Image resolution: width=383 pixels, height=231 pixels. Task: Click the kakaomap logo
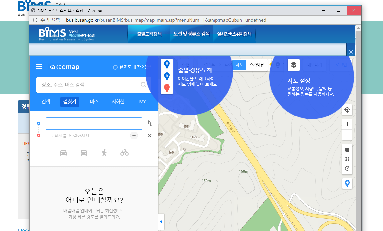63,67
